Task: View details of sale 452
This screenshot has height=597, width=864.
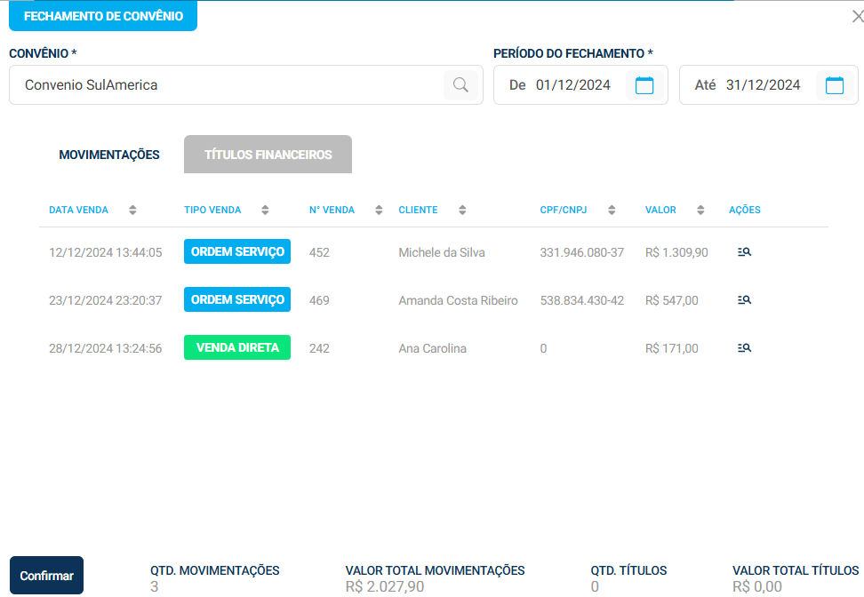Action: pyautogui.click(x=744, y=252)
